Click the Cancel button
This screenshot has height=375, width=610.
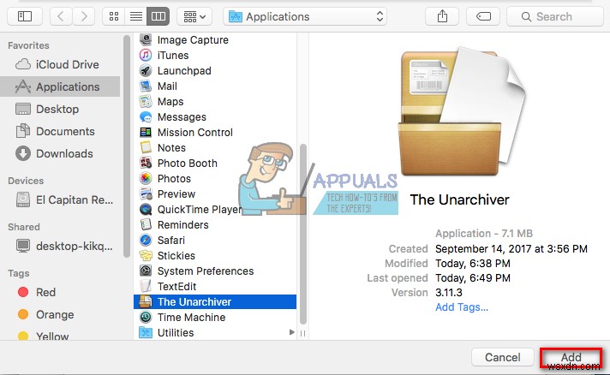tap(502, 357)
